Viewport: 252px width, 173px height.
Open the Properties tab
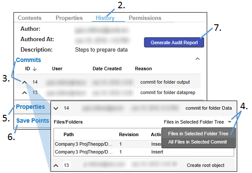click(69, 18)
